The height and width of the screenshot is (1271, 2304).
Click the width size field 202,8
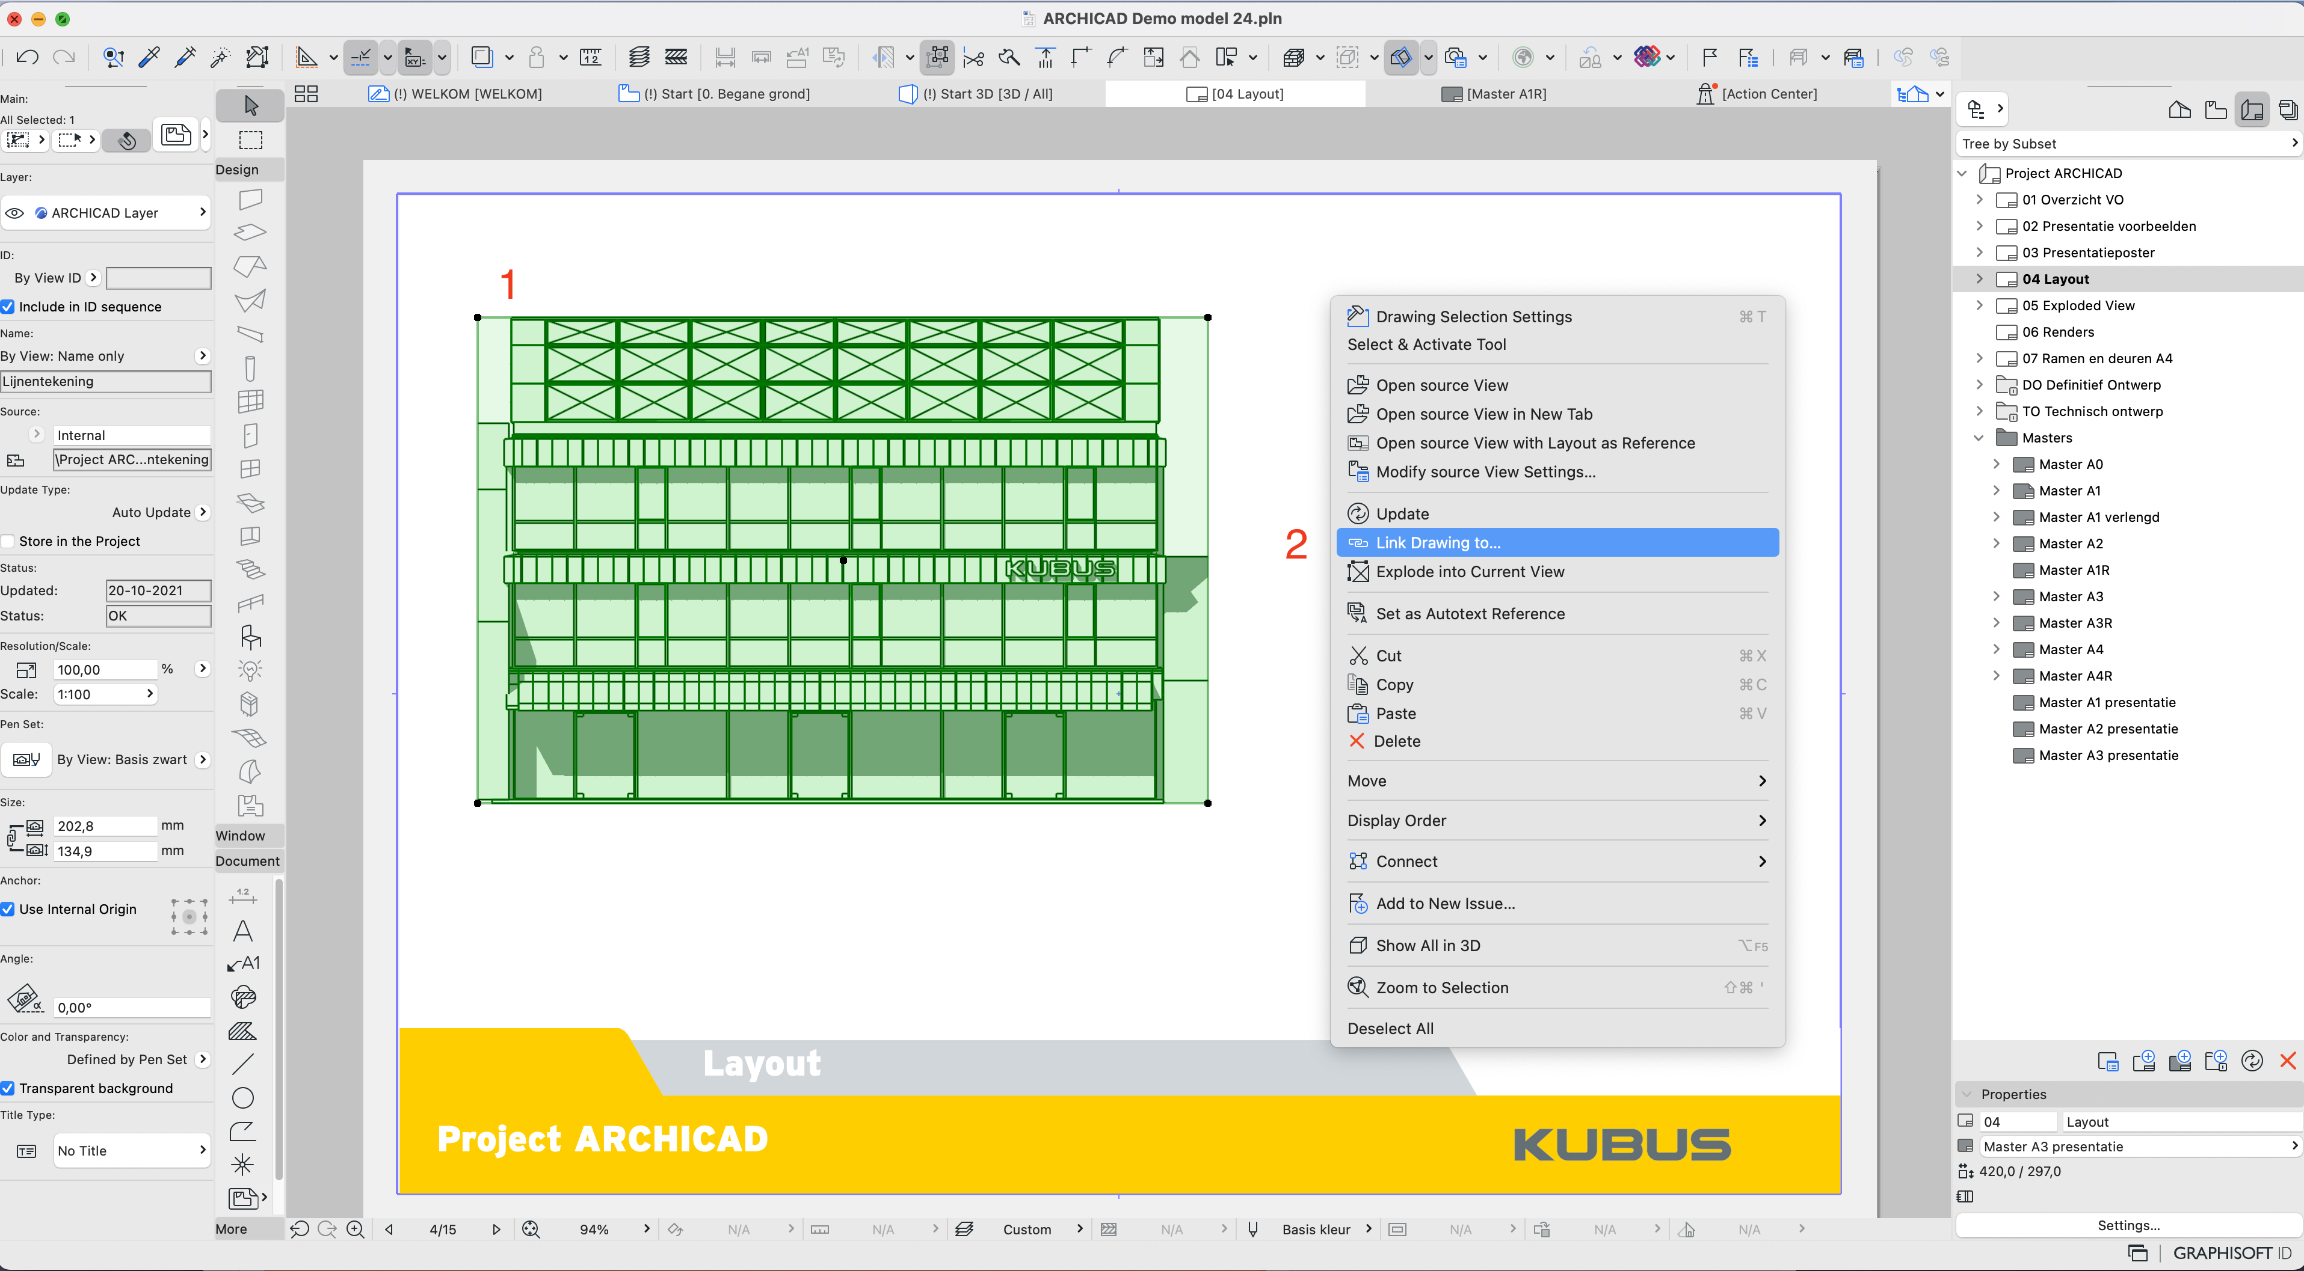coord(105,826)
